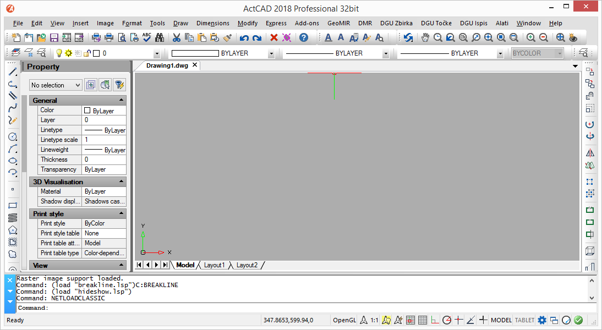Viewport: 602px width, 330px height.
Task: Toggle layer lock padlock icon
Action: pos(87,53)
